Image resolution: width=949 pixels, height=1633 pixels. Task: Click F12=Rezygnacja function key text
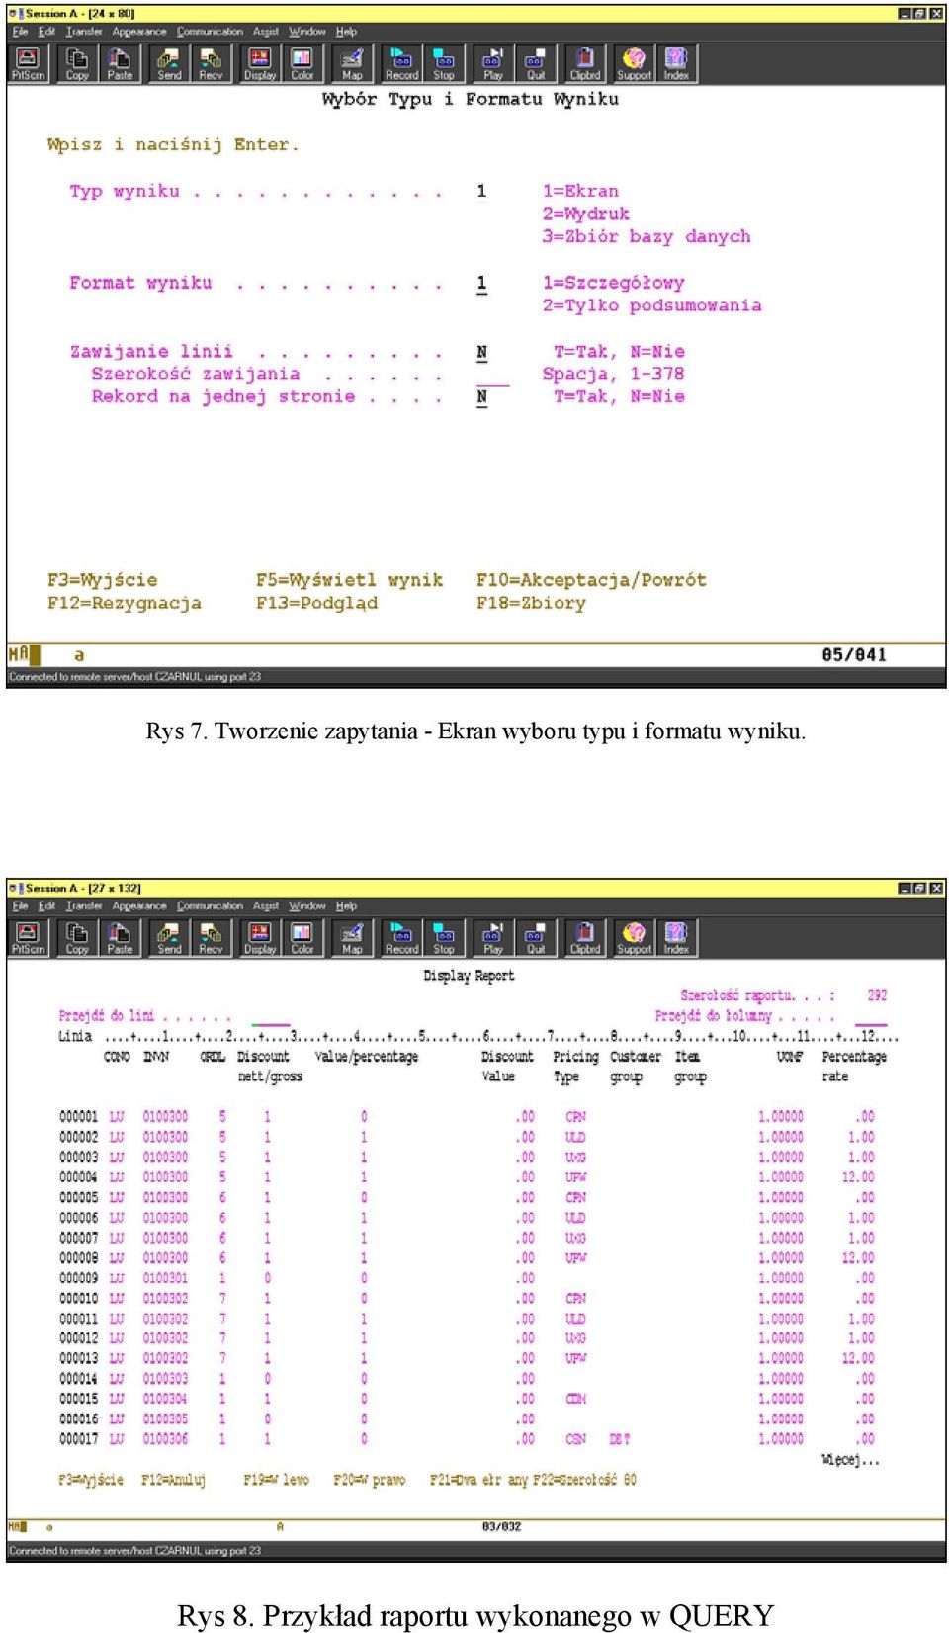pyautogui.click(x=124, y=603)
